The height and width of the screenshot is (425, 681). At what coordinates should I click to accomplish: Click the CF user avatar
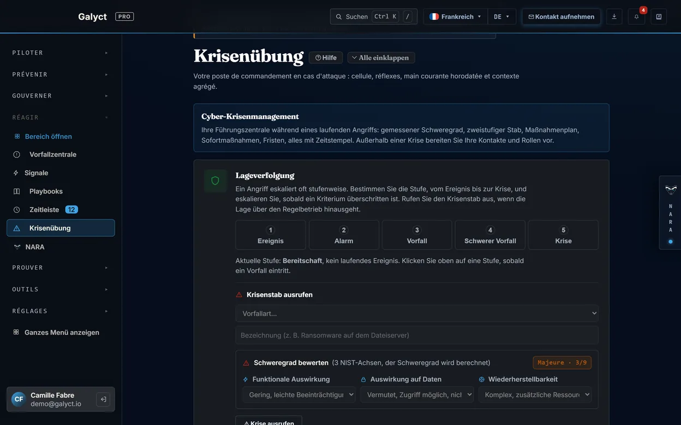tap(19, 399)
